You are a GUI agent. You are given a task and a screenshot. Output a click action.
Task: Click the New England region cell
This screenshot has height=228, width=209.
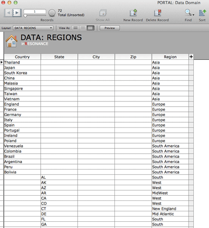(x=170, y=209)
